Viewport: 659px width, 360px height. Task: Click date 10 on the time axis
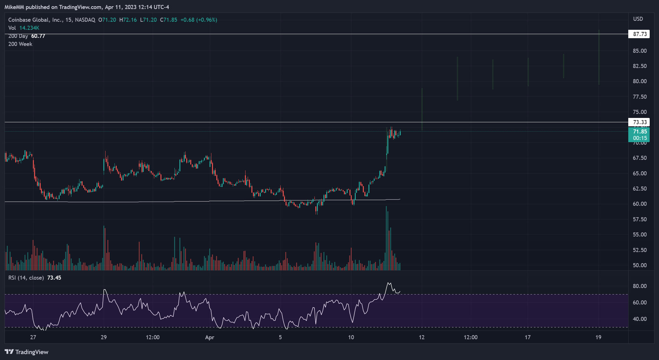point(351,337)
